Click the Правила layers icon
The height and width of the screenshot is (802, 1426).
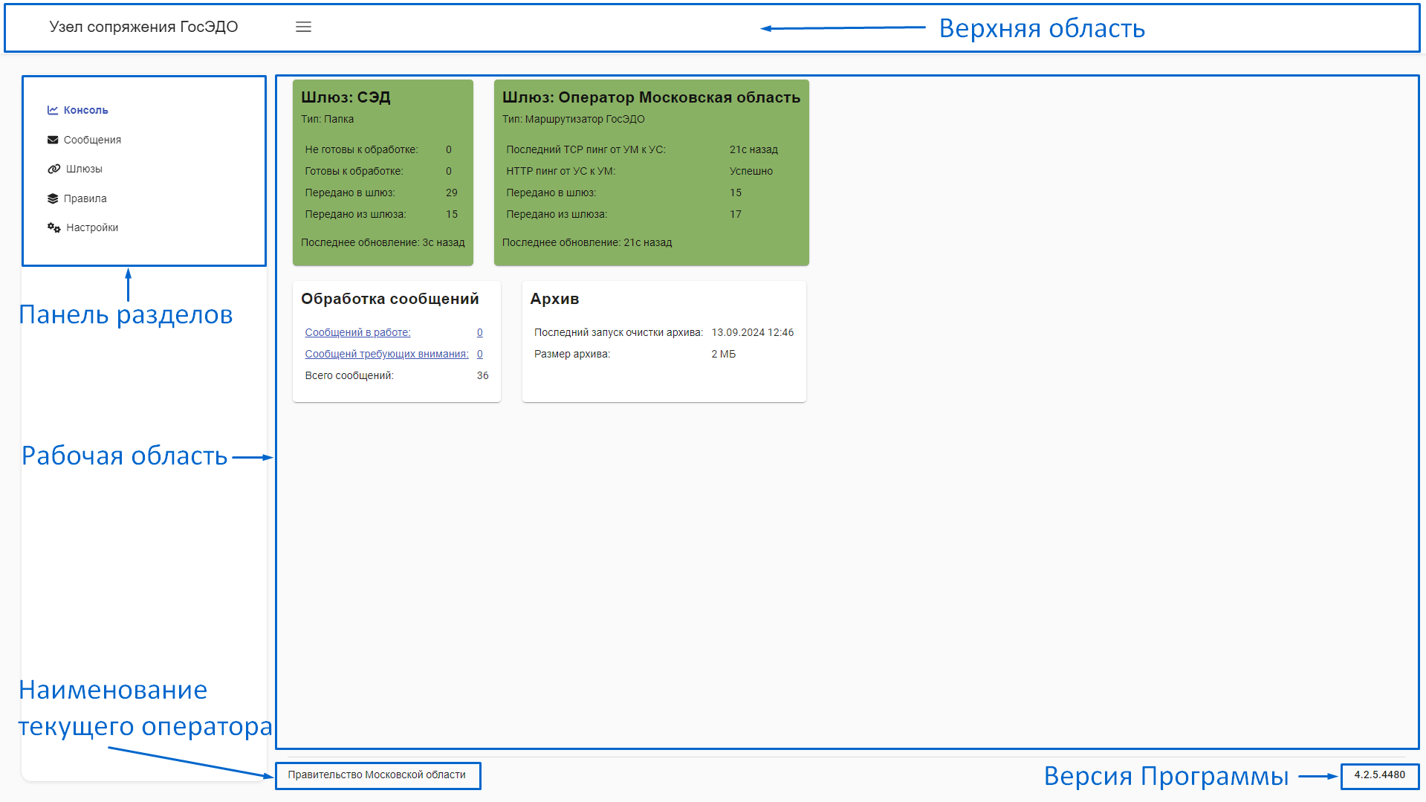point(53,198)
